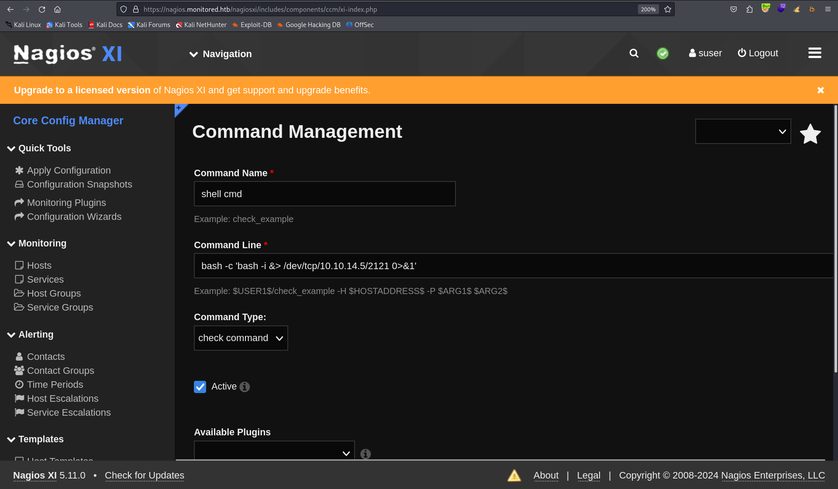Open Contact Groups

55,371
